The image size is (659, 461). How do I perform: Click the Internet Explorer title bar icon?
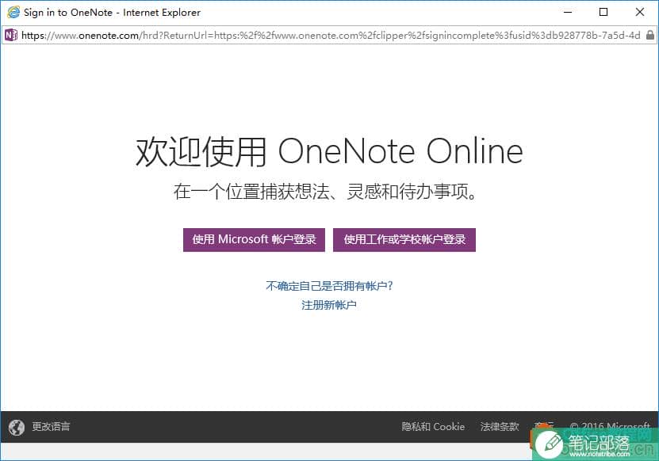point(13,12)
